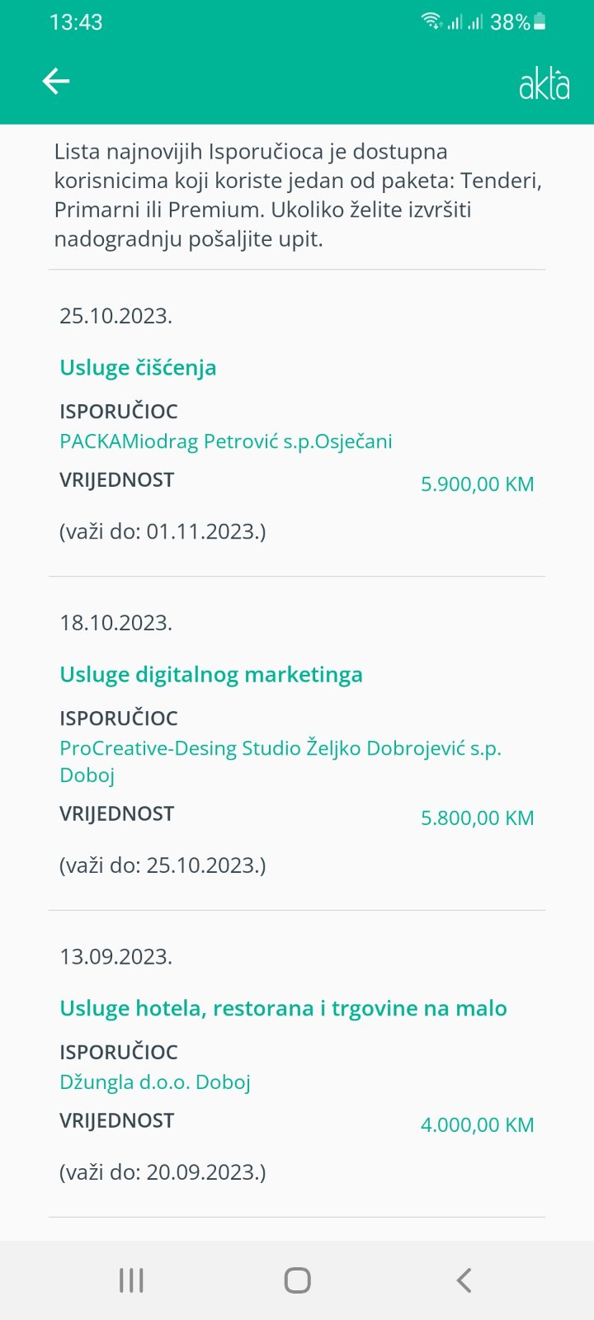
Task: Open supplier Džungla d.o.o. Doboj
Action: click(155, 1082)
